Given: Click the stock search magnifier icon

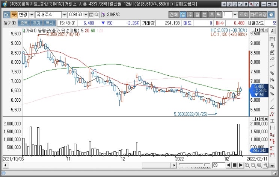Looking at the screenshot, I should (x=97, y=15).
